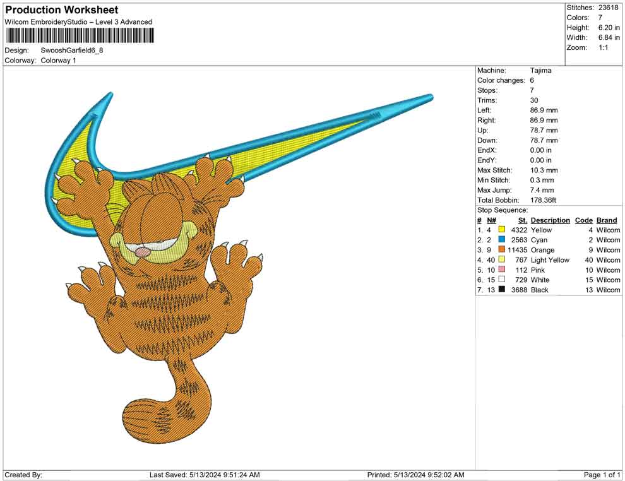Viewport: 625px width, 481px height.
Task: Click the N# column header
Action: pyautogui.click(x=491, y=220)
